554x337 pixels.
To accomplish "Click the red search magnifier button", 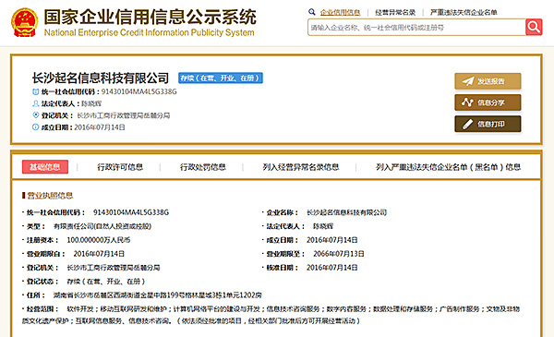I will [x=534, y=27].
